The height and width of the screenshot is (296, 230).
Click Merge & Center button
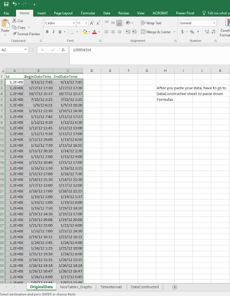156,32
